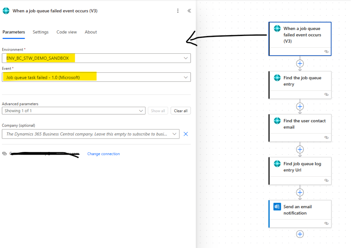This screenshot has width=351, height=248.
Task: Click the connection icon beside the crossed-out connection name
Action: [x=5, y=153]
